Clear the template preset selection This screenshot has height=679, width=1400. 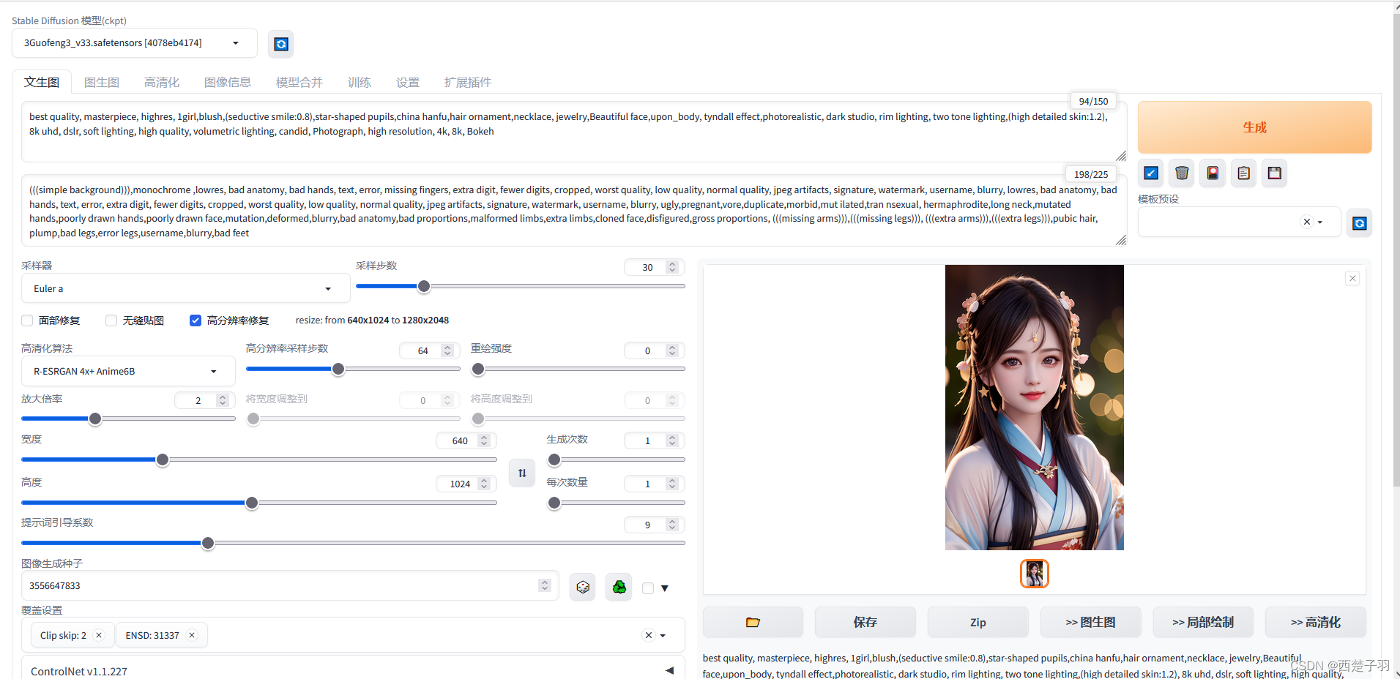click(x=1307, y=222)
